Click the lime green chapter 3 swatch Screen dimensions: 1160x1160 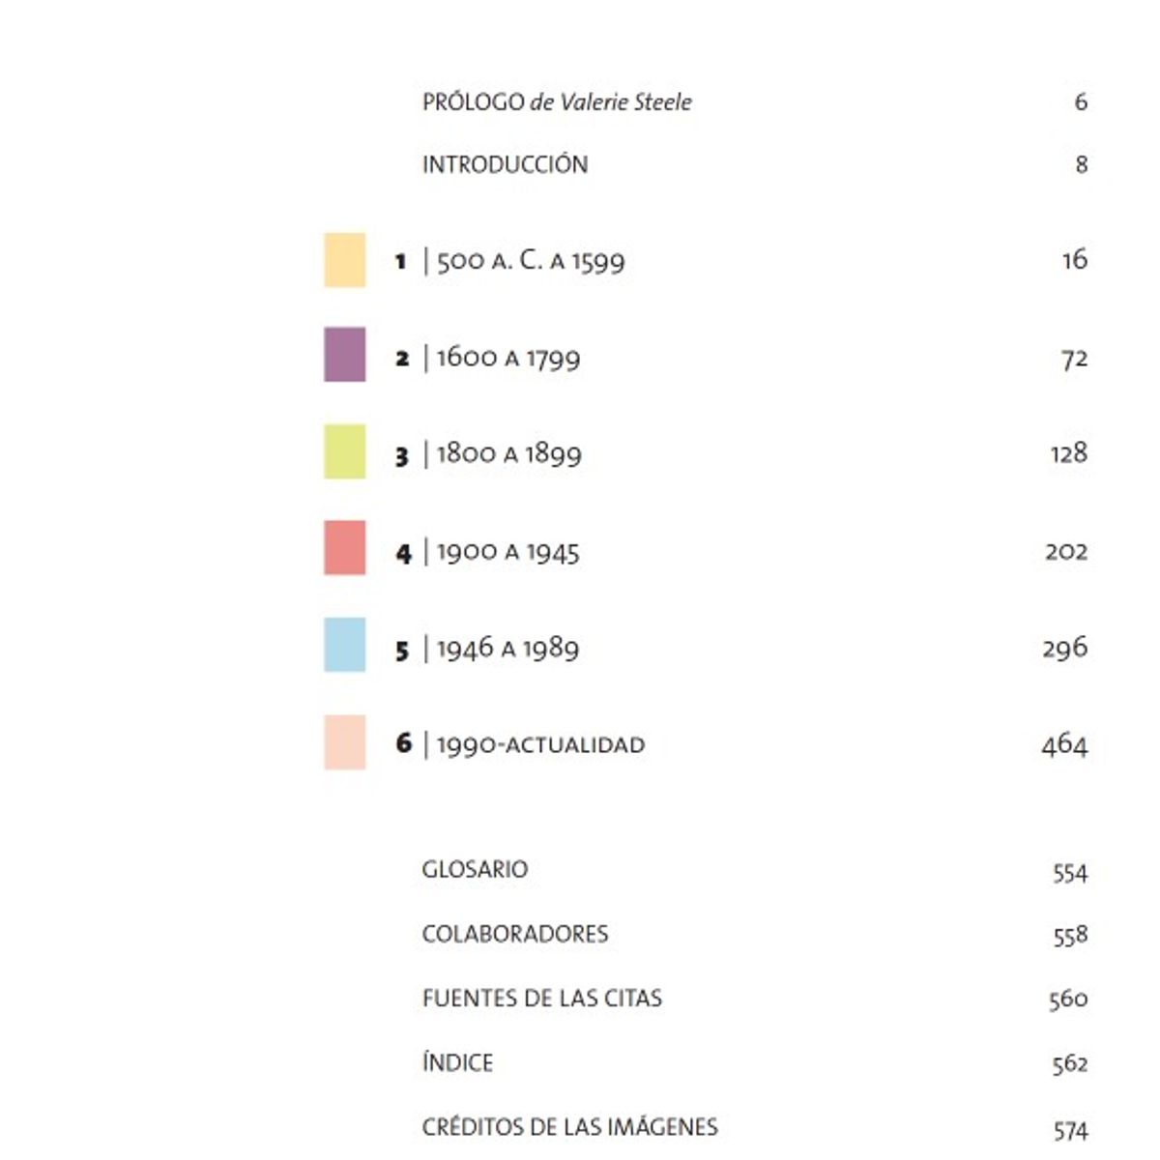[345, 451]
